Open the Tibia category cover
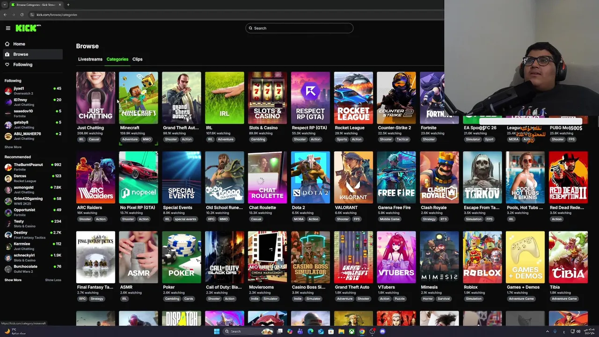This screenshot has height=337, width=599. 568,257
